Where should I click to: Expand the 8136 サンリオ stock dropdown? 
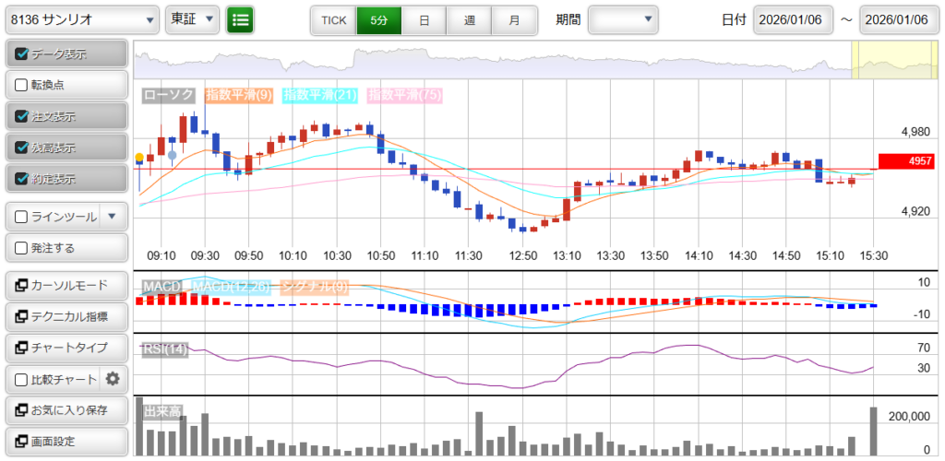pyautogui.click(x=81, y=19)
